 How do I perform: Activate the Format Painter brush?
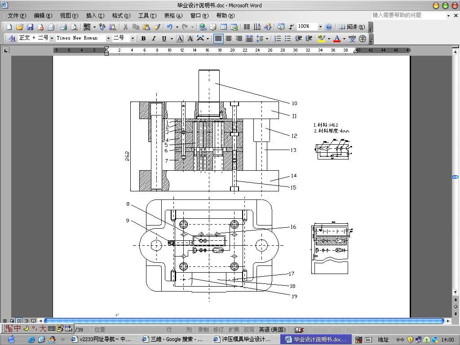coord(157,27)
